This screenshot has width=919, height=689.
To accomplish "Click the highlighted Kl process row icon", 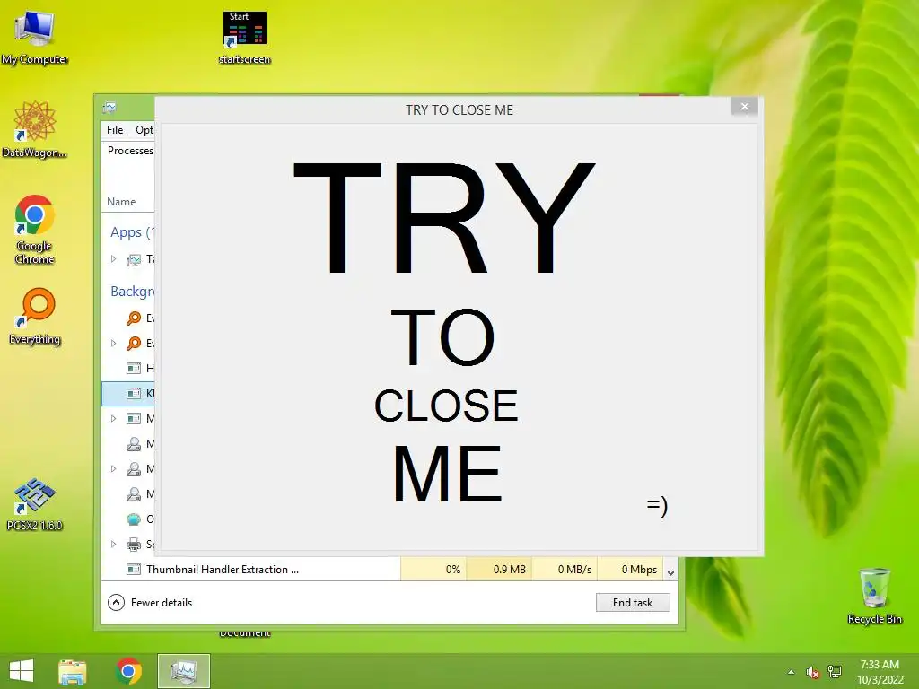I will pyautogui.click(x=134, y=394).
